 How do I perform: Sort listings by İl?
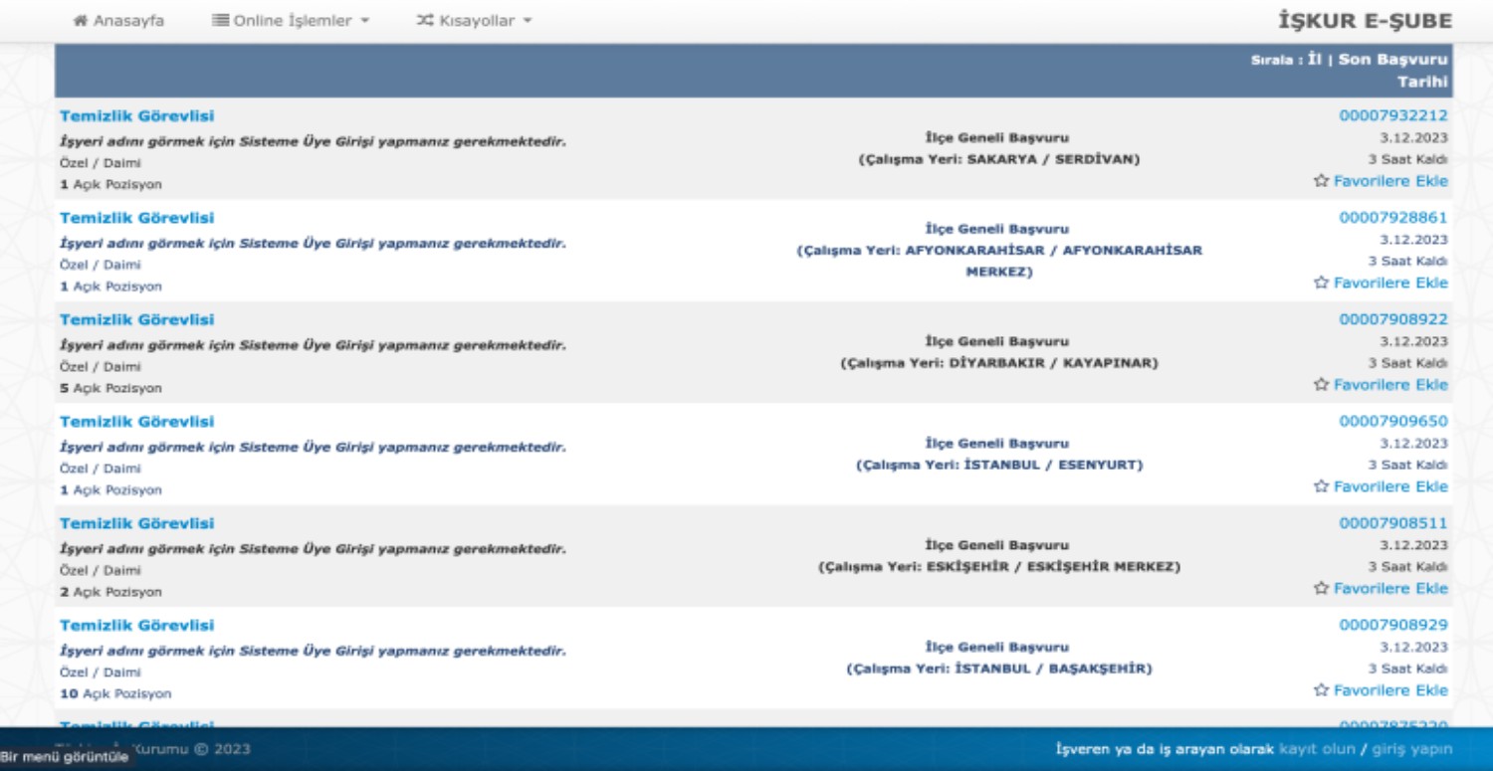pos(1314,60)
